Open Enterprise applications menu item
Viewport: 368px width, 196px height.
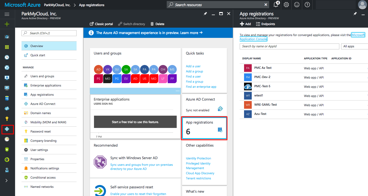[49, 85]
